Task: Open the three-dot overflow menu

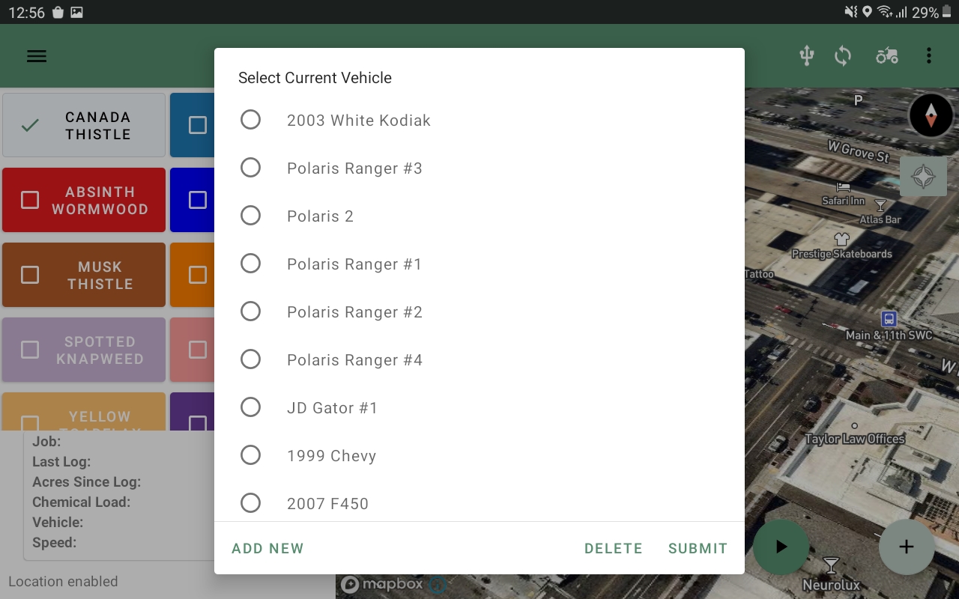Action: [x=928, y=56]
